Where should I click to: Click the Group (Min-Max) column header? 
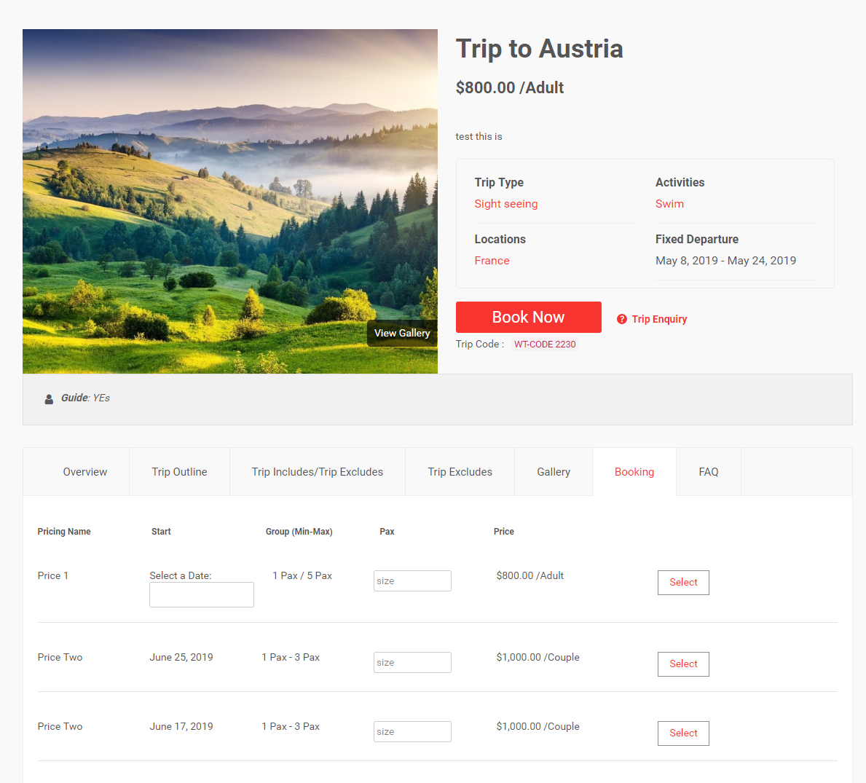point(299,531)
